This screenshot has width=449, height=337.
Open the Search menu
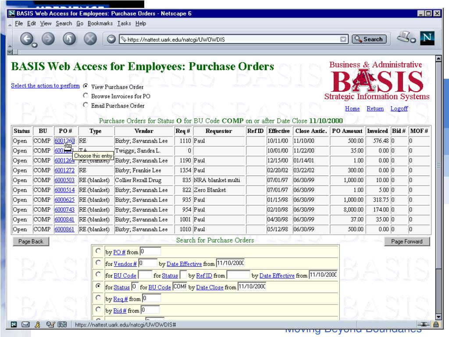tap(64, 24)
